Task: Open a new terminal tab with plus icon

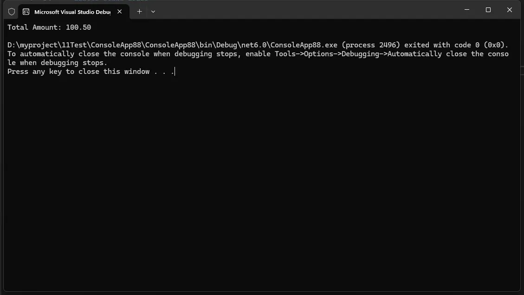Action: (x=139, y=12)
